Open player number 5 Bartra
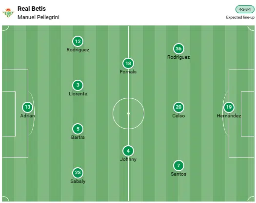Viewport: 256px width, 203px height. point(78,129)
